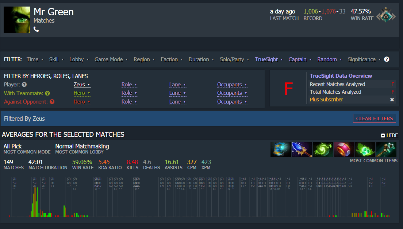This screenshot has width=403, height=229.
Task: Open the Faction filter dropdown
Action: pyautogui.click(x=172, y=59)
